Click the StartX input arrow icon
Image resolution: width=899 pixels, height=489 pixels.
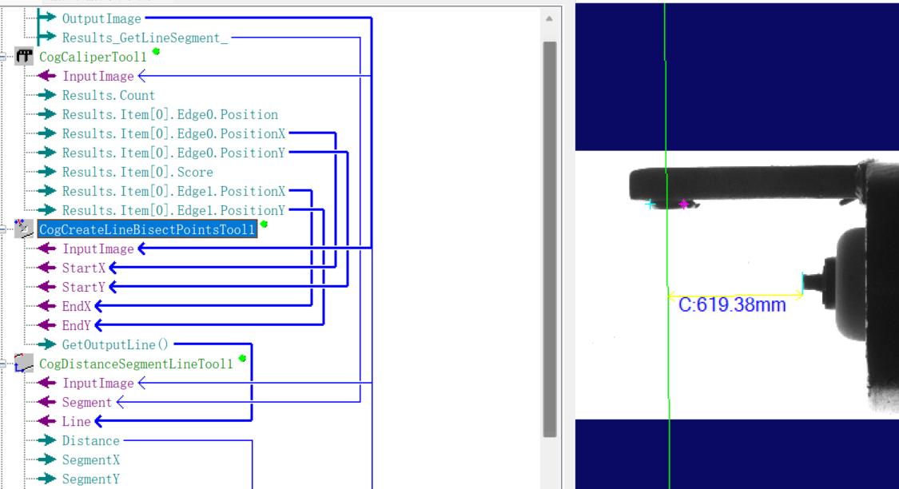[x=46, y=267]
